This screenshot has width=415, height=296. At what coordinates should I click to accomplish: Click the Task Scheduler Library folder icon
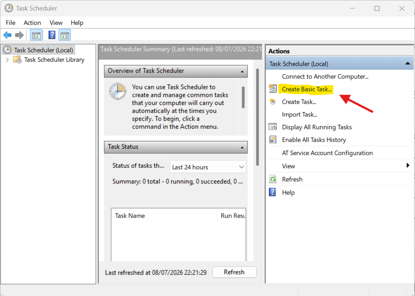click(17, 60)
